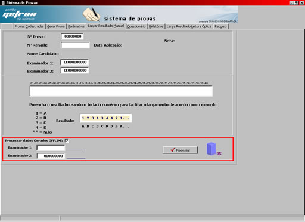
Task: Switch to the Gerar Prova tab
Action: [x=56, y=26]
